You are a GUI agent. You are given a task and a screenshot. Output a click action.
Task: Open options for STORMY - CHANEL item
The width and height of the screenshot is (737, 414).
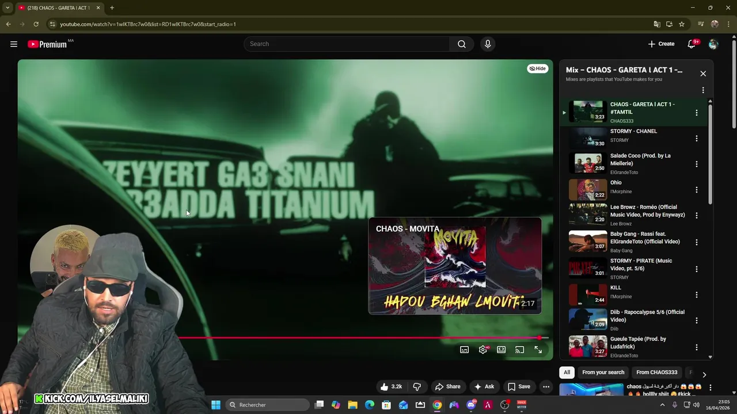(697, 139)
